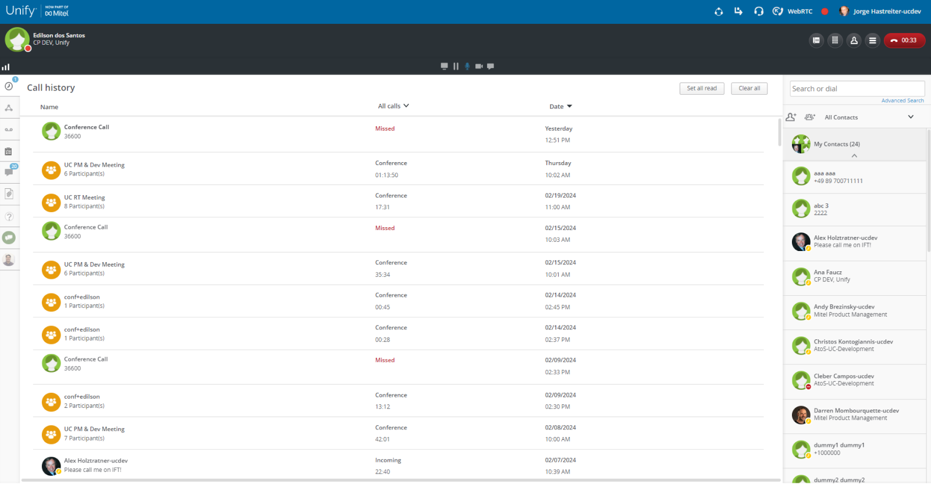Open the call forwarding arrow icon
This screenshot has width=931, height=491.
click(x=738, y=11)
